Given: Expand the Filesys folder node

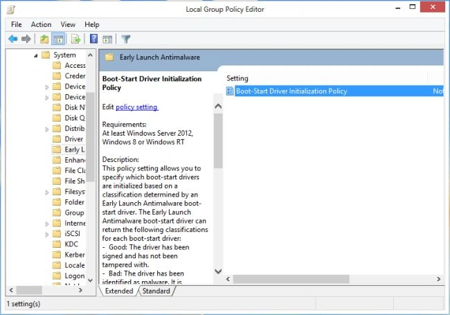Looking at the screenshot, I should tap(47, 192).
